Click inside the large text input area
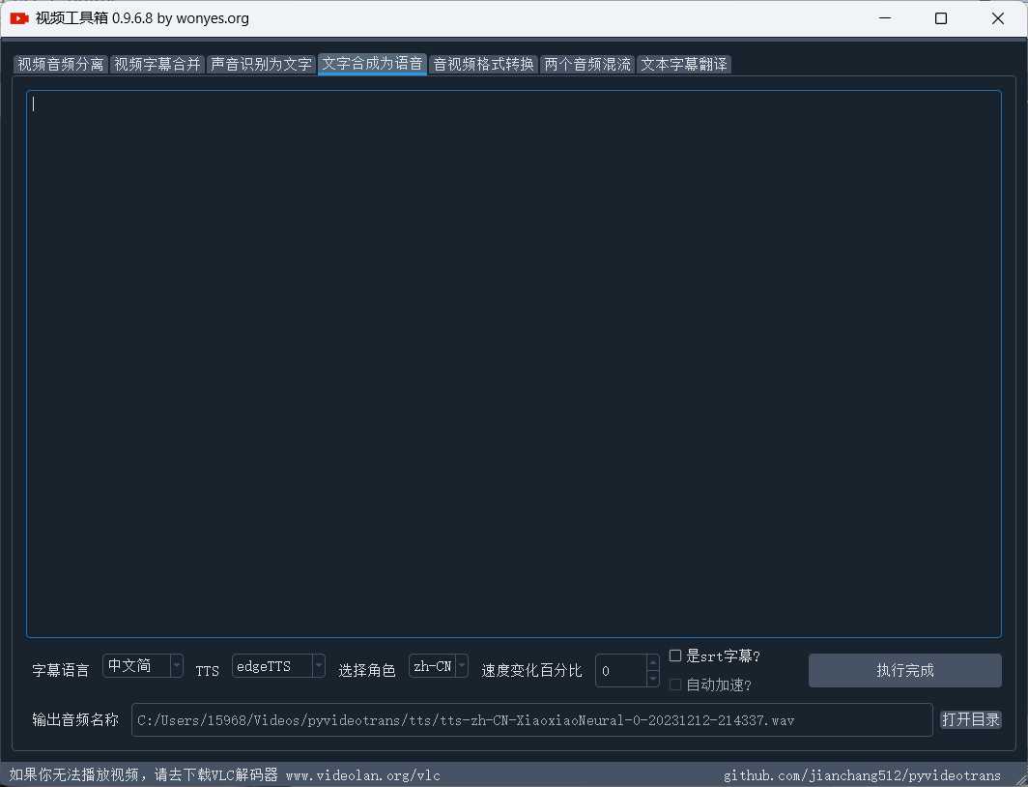Viewport: 1028px width, 787px height. [512, 363]
